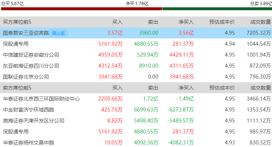The image size is (272, 147).
Task: Click the 买方席位前5 header
Action: pyautogui.click(x=17, y=22)
